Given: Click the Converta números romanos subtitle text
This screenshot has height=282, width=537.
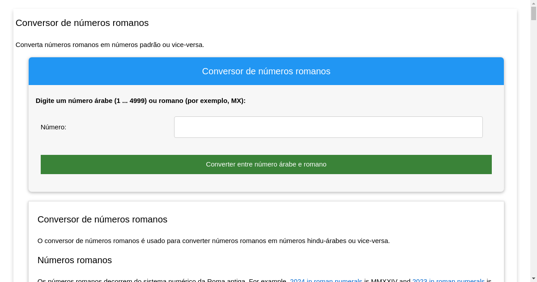Looking at the screenshot, I should (x=110, y=45).
